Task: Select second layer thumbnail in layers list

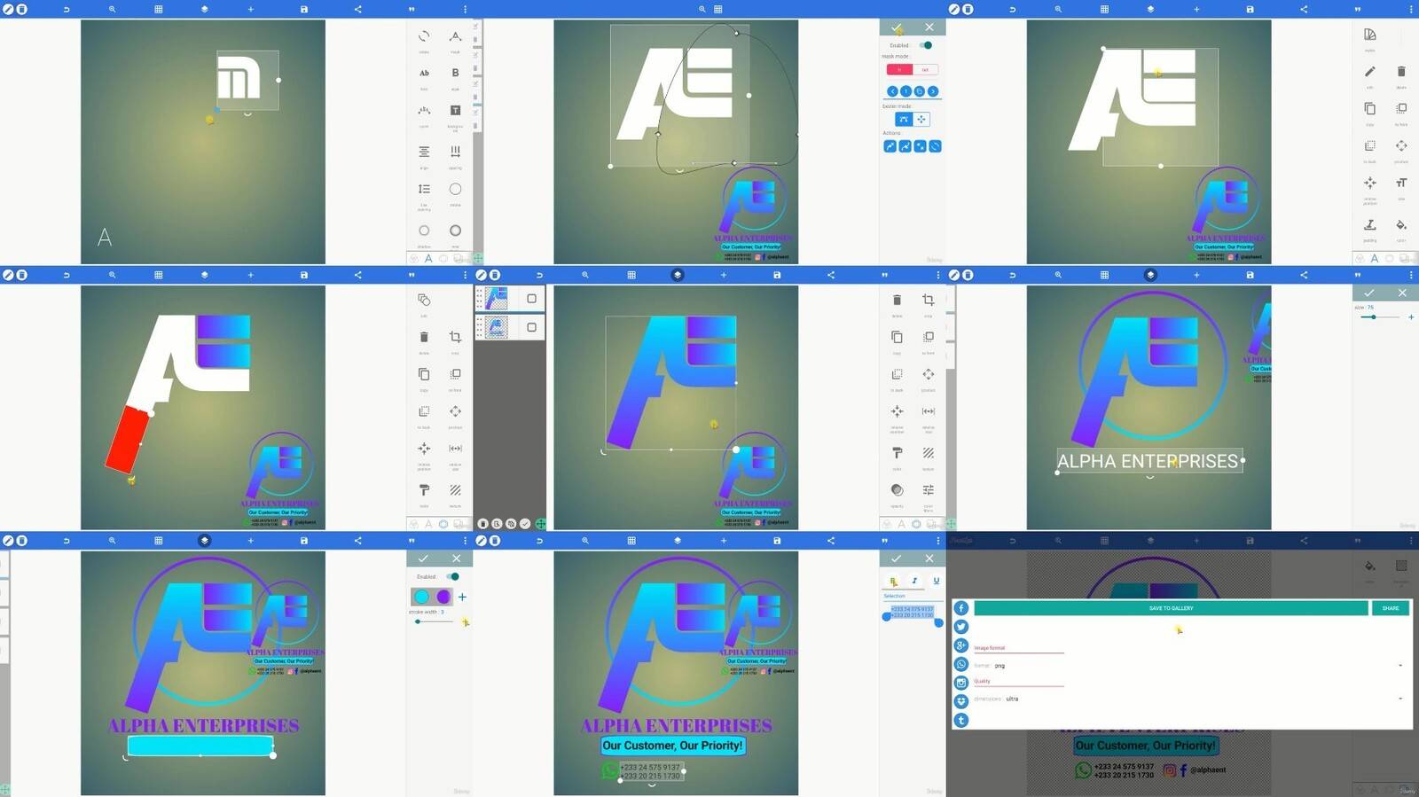Action: (x=497, y=327)
